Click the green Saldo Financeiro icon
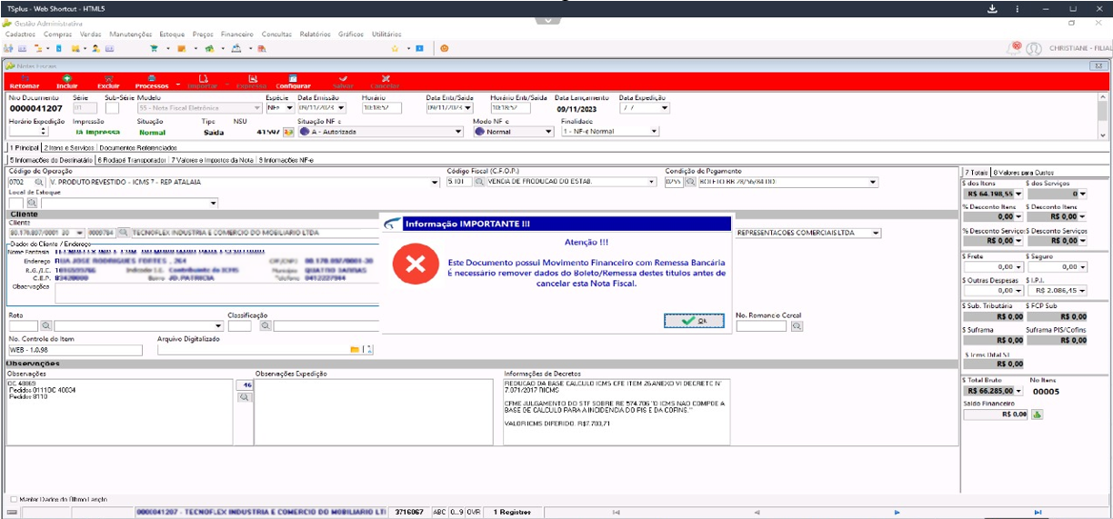This screenshot has height=519, width=1113. pos(1037,414)
